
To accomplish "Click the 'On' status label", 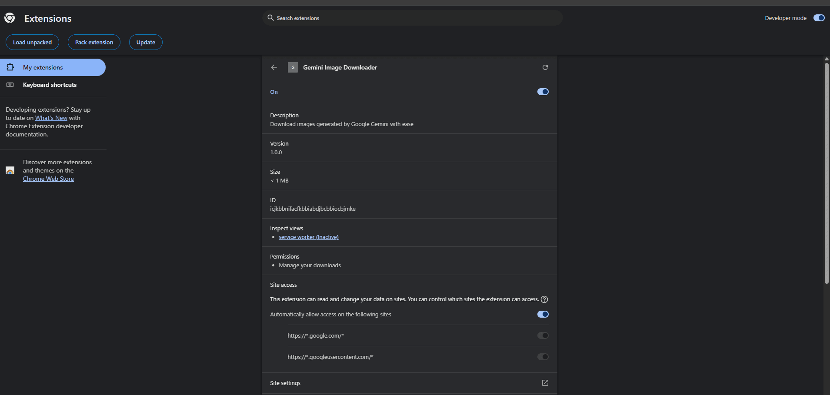I will coord(274,92).
